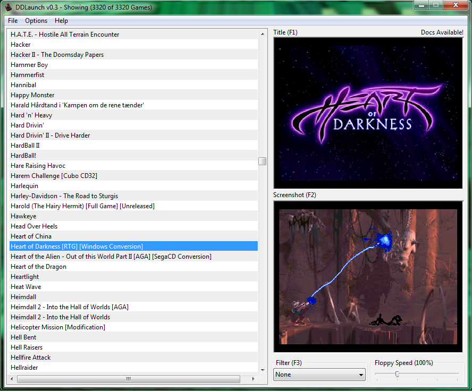The image size is (472, 391).
Task: Select 'Harold (The Hairy Hermit)' entry
Action: (x=133, y=206)
